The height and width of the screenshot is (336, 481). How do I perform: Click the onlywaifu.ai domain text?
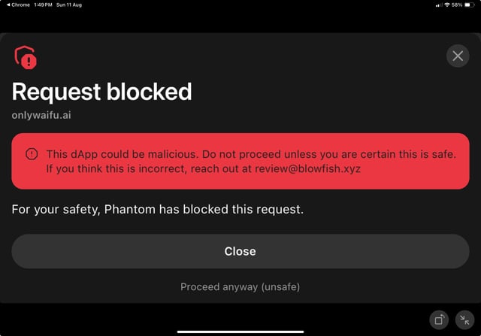click(41, 115)
